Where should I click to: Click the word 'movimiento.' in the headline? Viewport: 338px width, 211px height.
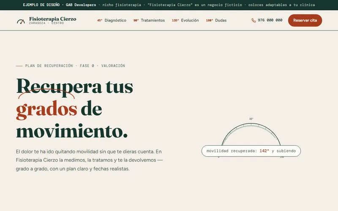pos(72,131)
